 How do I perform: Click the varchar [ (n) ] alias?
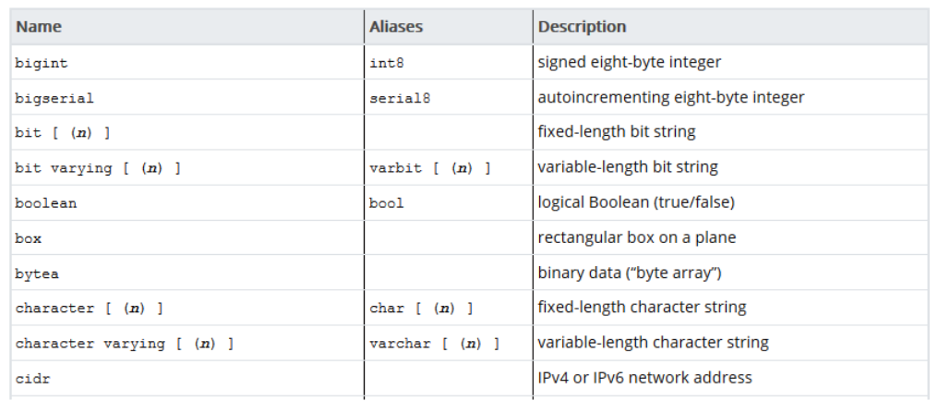coord(435,344)
